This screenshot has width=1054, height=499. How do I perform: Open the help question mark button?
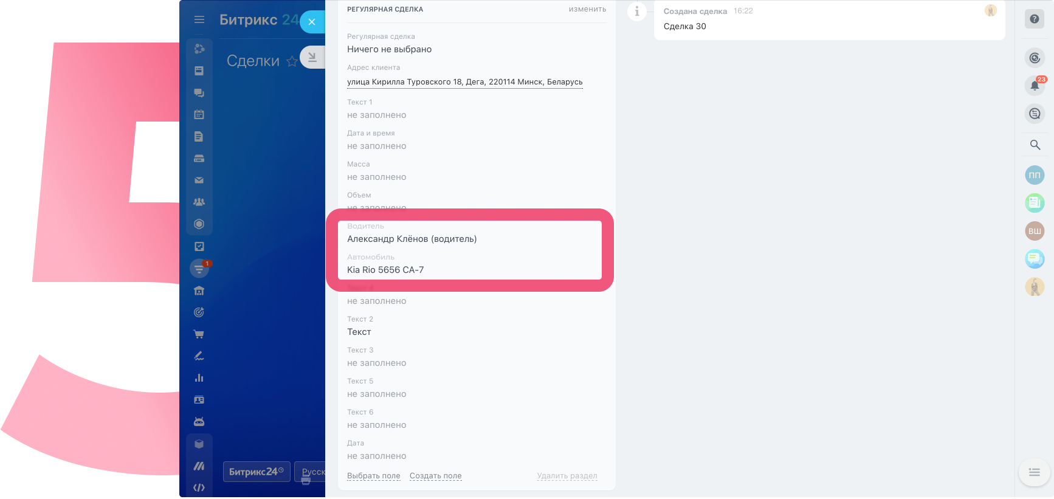click(x=1035, y=19)
